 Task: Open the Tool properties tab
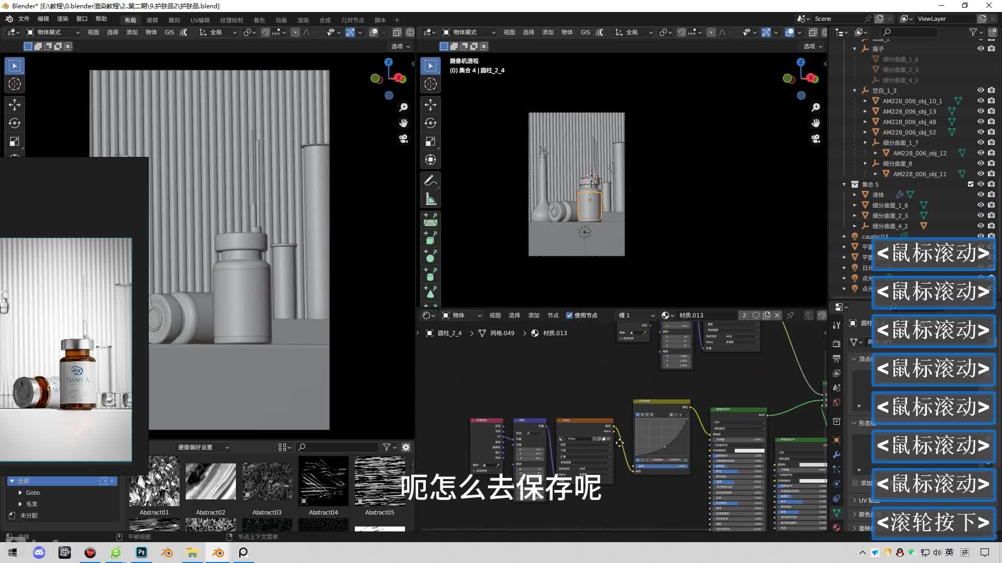click(837, 325)
